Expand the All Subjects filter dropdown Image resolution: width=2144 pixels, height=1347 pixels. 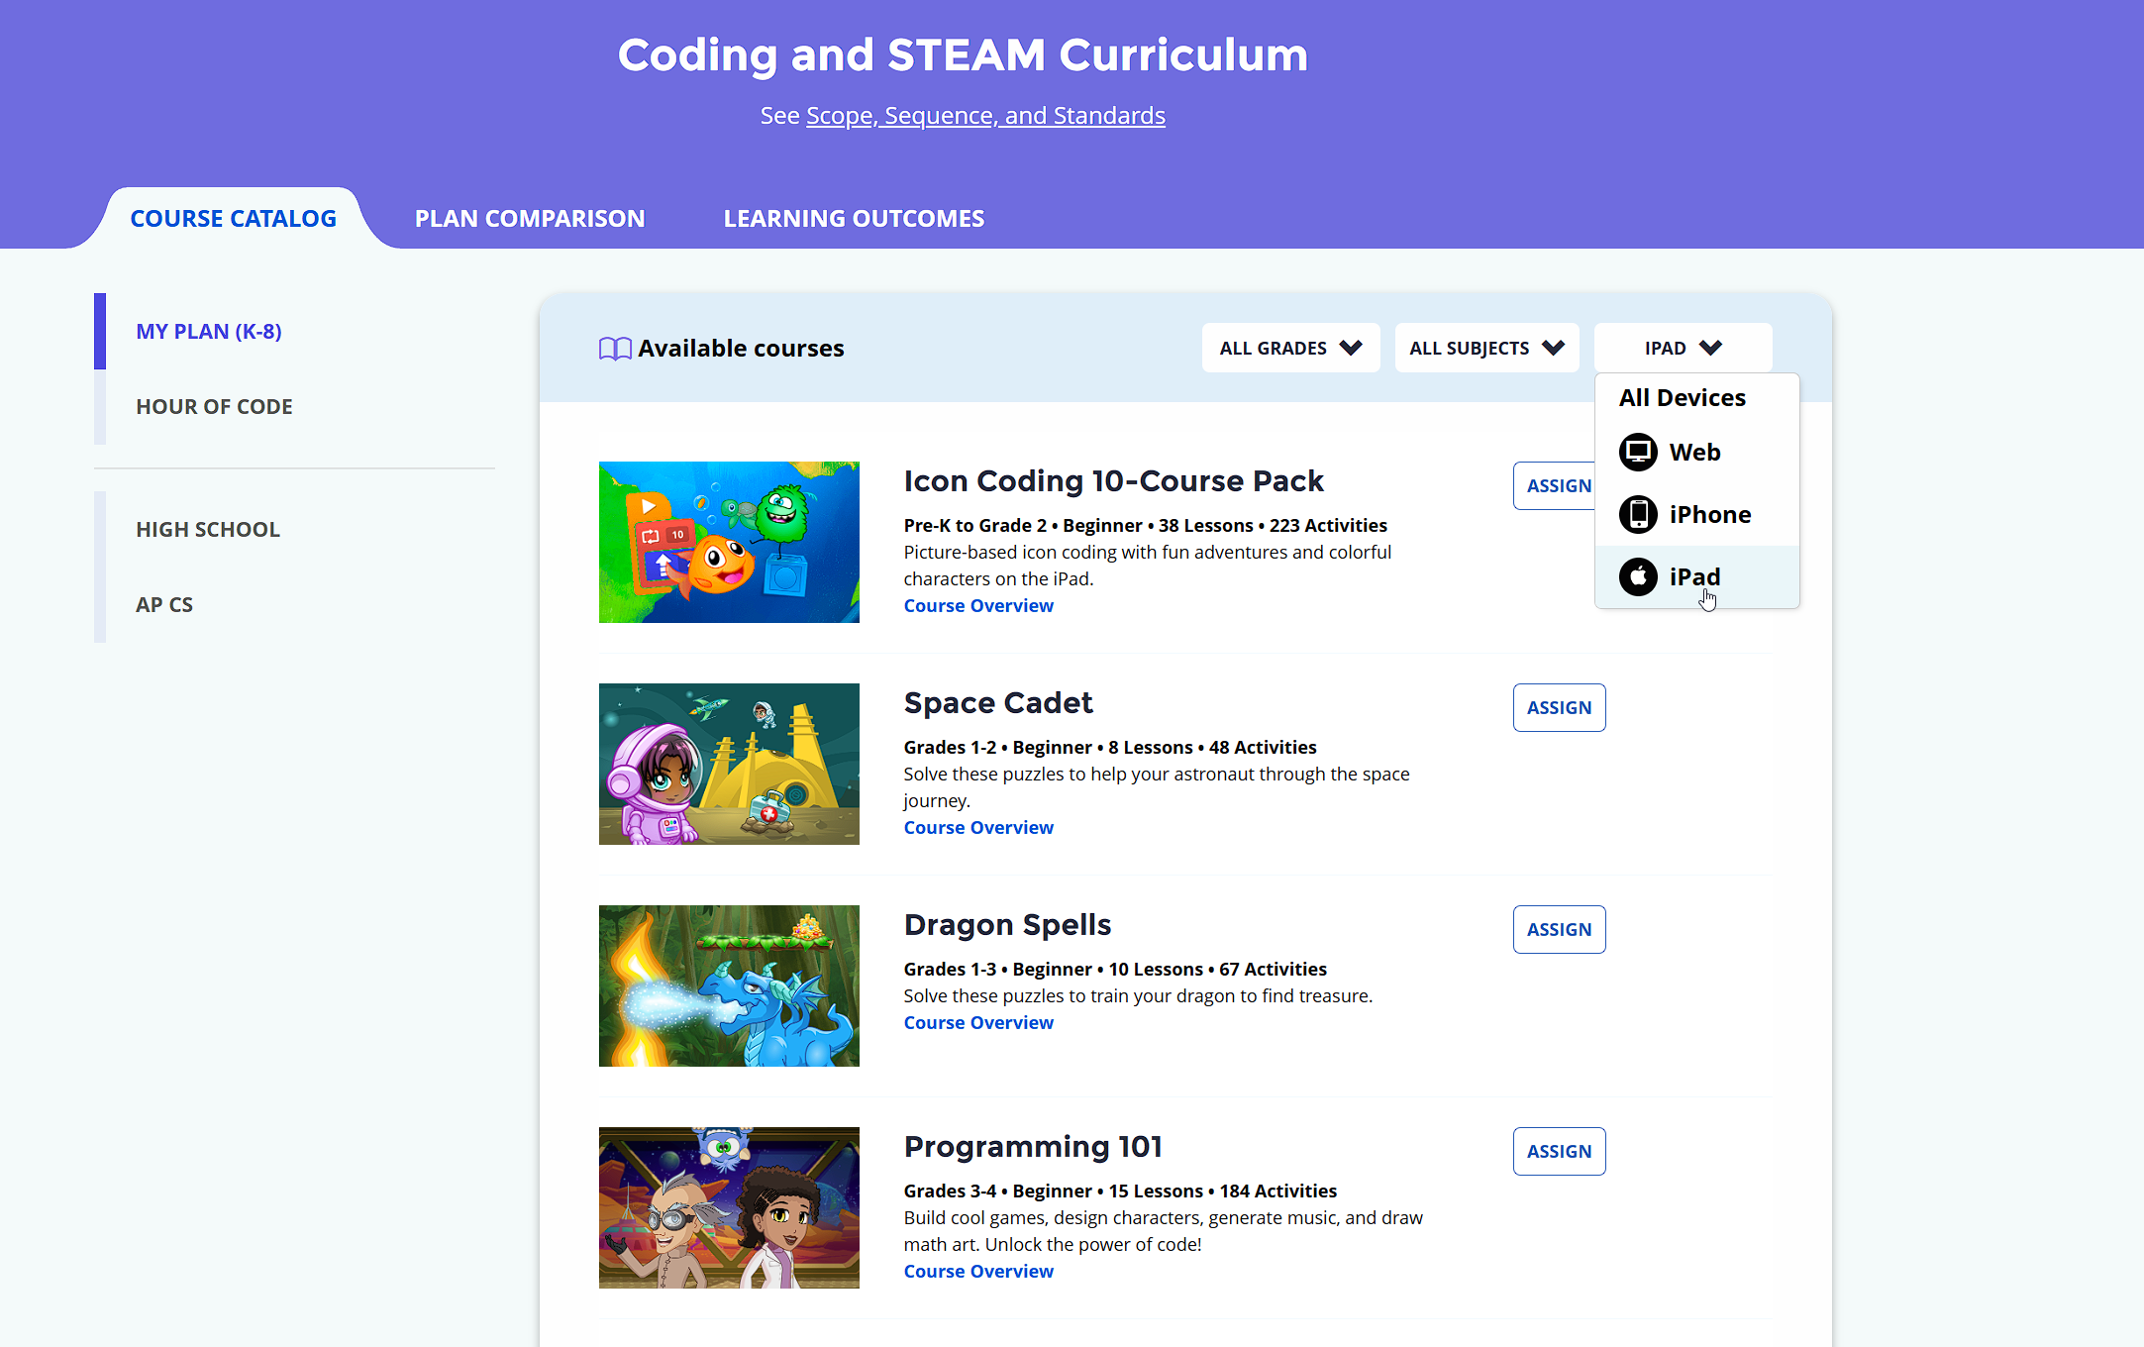1486,349
